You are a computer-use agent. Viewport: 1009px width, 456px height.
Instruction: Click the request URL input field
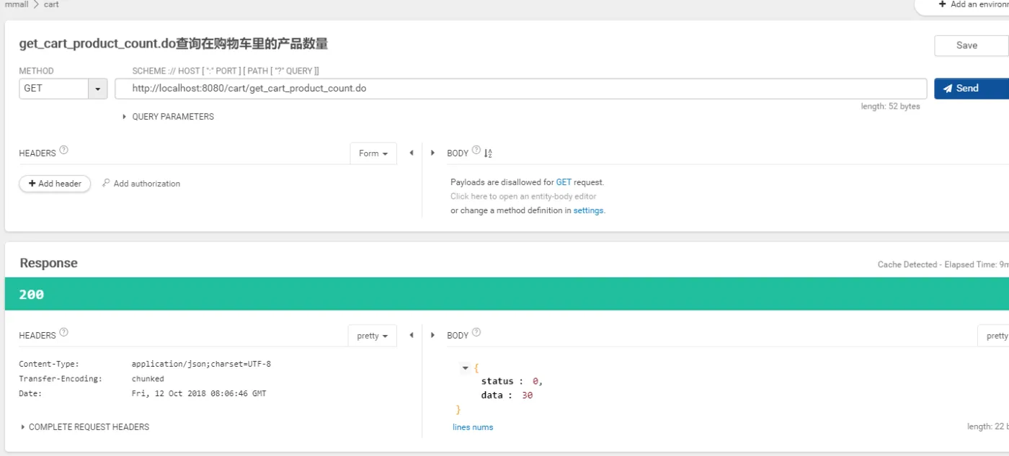pos(520,89)
